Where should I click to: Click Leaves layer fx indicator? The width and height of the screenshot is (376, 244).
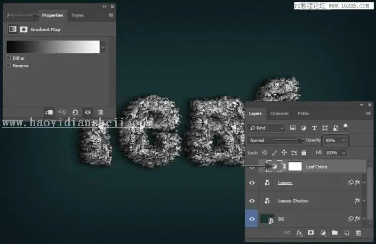click(x=357, y=182)
